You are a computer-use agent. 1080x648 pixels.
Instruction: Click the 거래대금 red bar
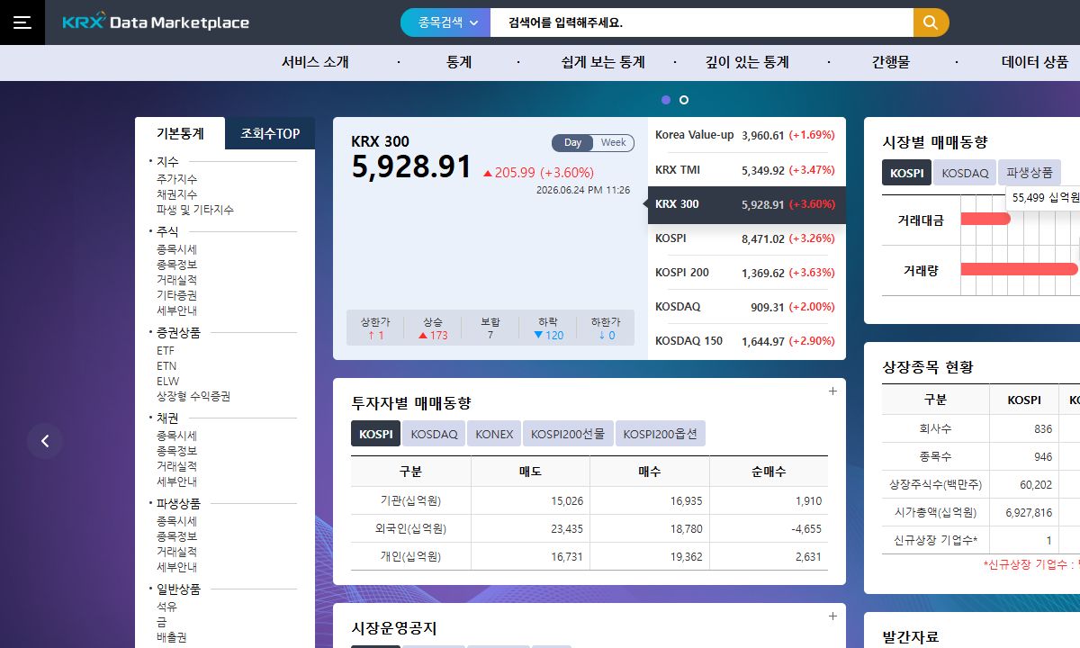click(985, 219)
